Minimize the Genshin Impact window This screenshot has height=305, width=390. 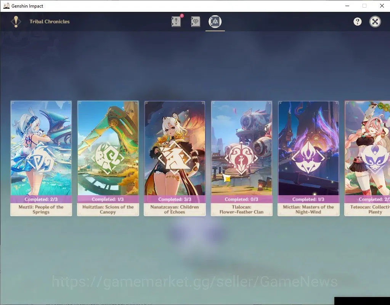[347, 6]
